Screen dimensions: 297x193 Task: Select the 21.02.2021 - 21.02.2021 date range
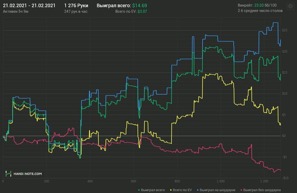point(29,6)
